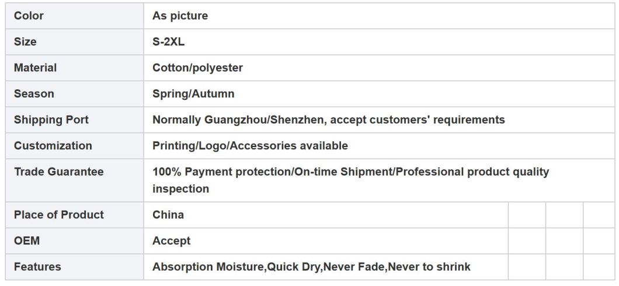The height and width of the screenshot is (286, 619).
Task: Select the 'As picture' value cell
Action: point(379,16)
